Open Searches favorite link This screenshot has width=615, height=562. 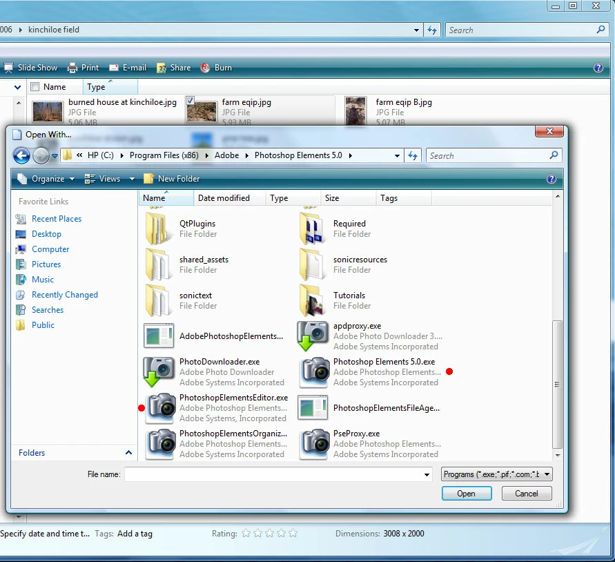tap(48, 310)
